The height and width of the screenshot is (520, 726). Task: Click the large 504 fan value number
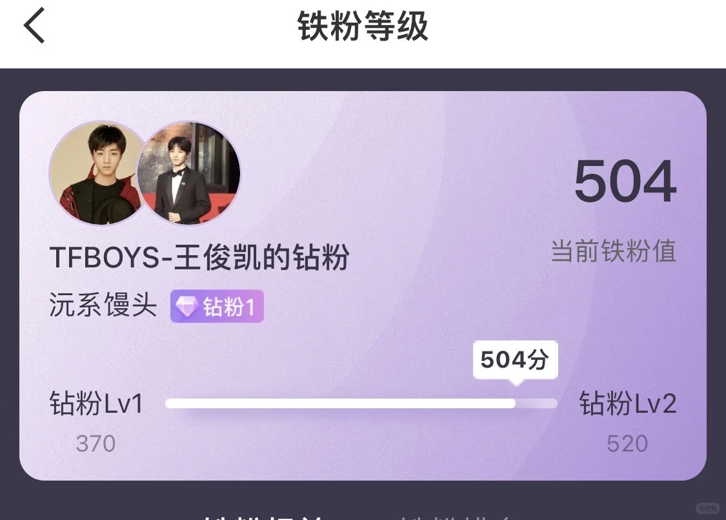tap(625, 182)
